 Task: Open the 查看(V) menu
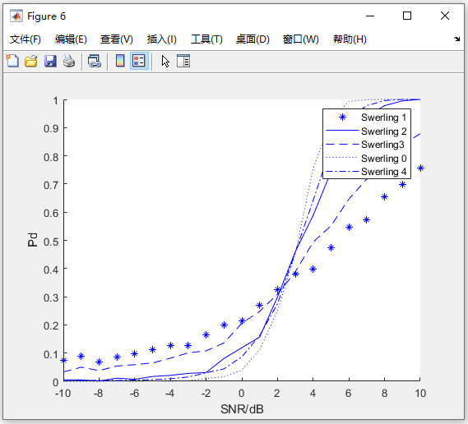pos(117,39)
